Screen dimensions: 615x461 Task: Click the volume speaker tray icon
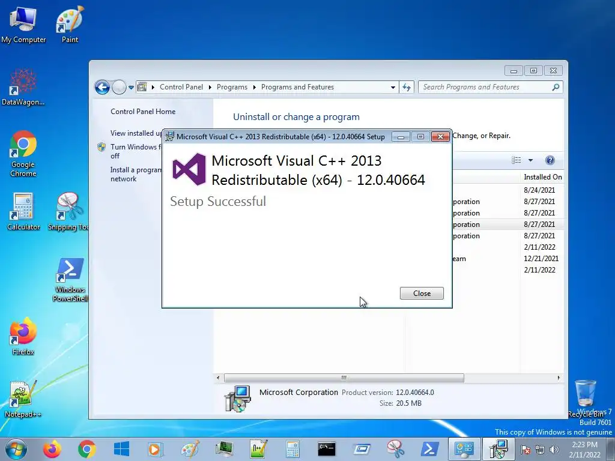tap(554, 450)
